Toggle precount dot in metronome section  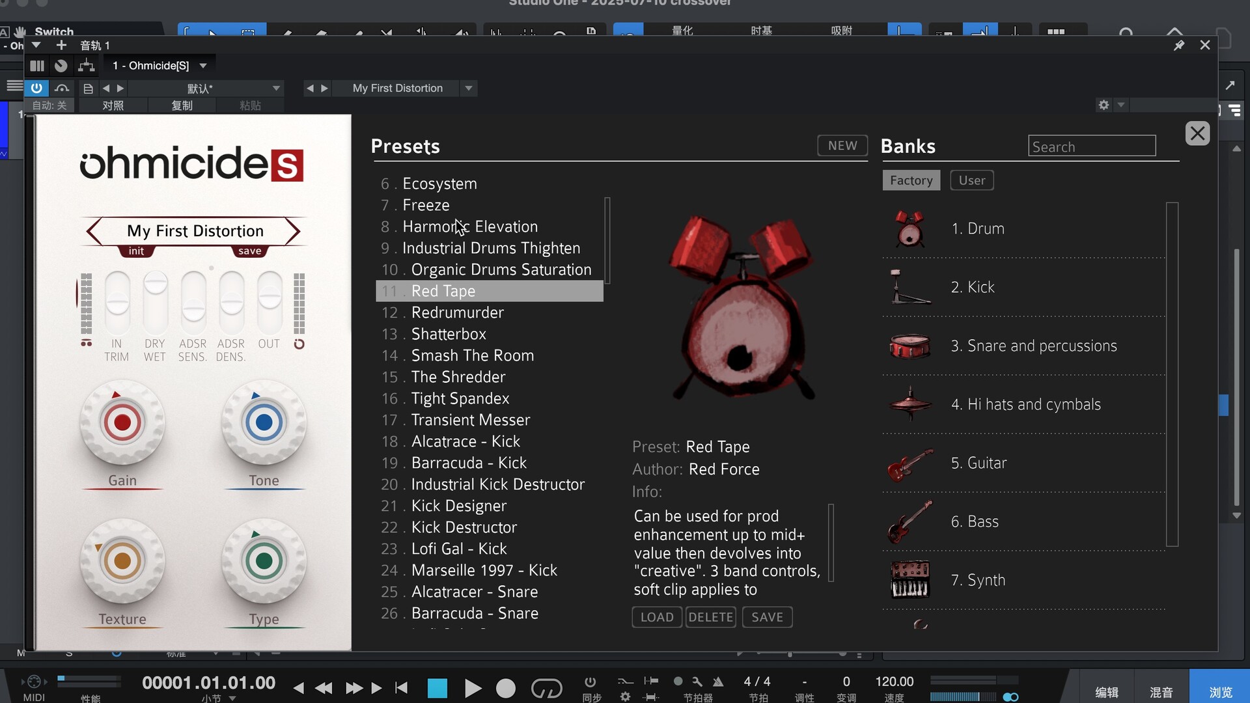[x=678, y=682]
